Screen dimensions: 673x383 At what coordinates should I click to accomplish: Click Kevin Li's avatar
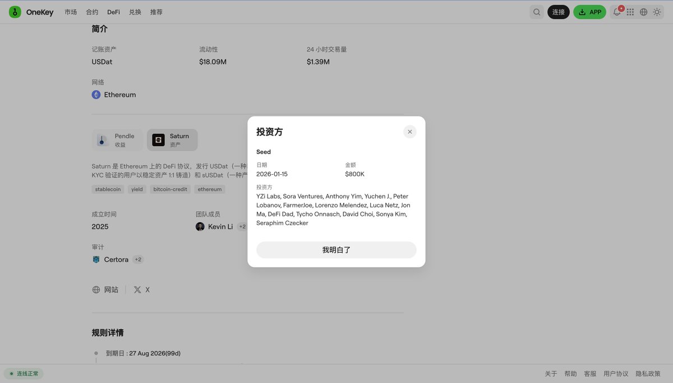pyautogui.click(x=200, y=227)
